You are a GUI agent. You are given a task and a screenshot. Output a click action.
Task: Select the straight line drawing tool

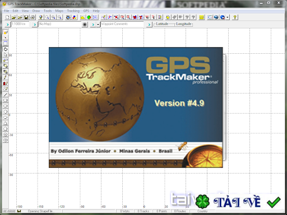coord(6,95)
